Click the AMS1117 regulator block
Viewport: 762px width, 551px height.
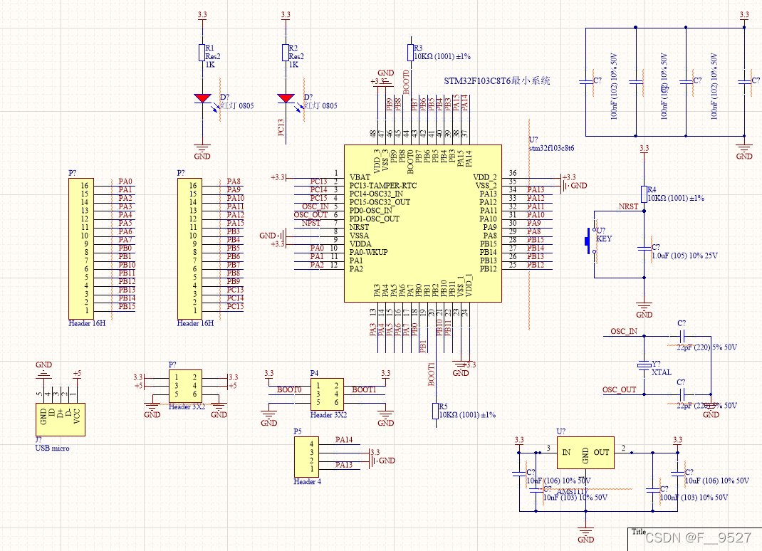pos(585,453)
